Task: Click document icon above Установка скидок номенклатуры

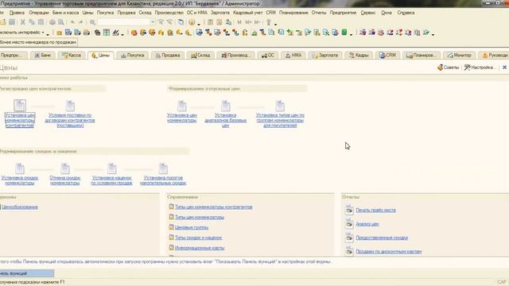Action: (20, 168)
